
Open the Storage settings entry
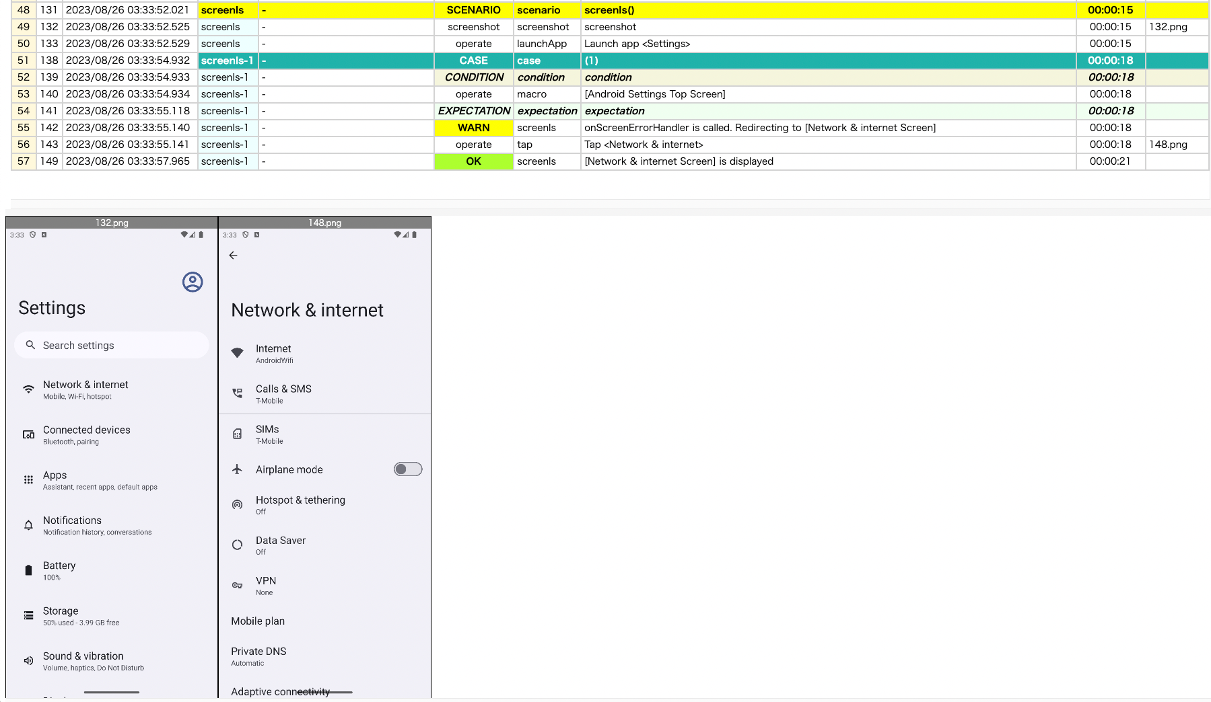tap(112, 616)
